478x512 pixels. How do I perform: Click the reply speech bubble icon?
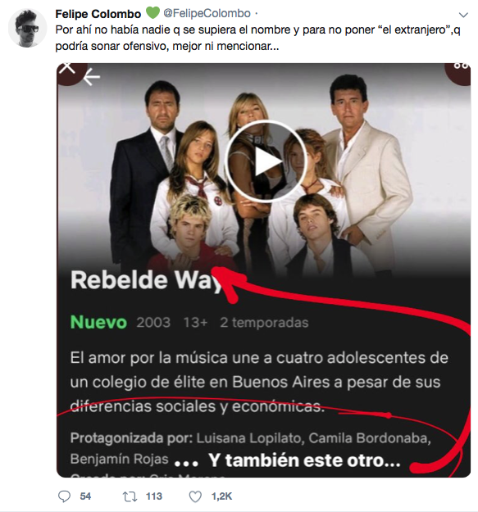pos(64,496)
